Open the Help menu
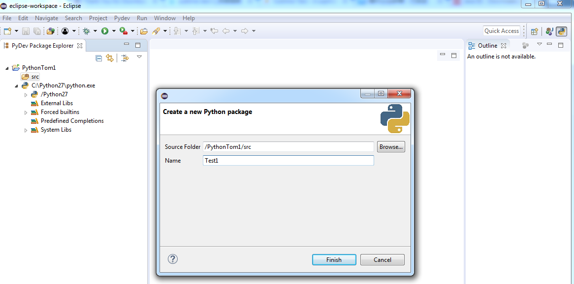 pos(189,18)
